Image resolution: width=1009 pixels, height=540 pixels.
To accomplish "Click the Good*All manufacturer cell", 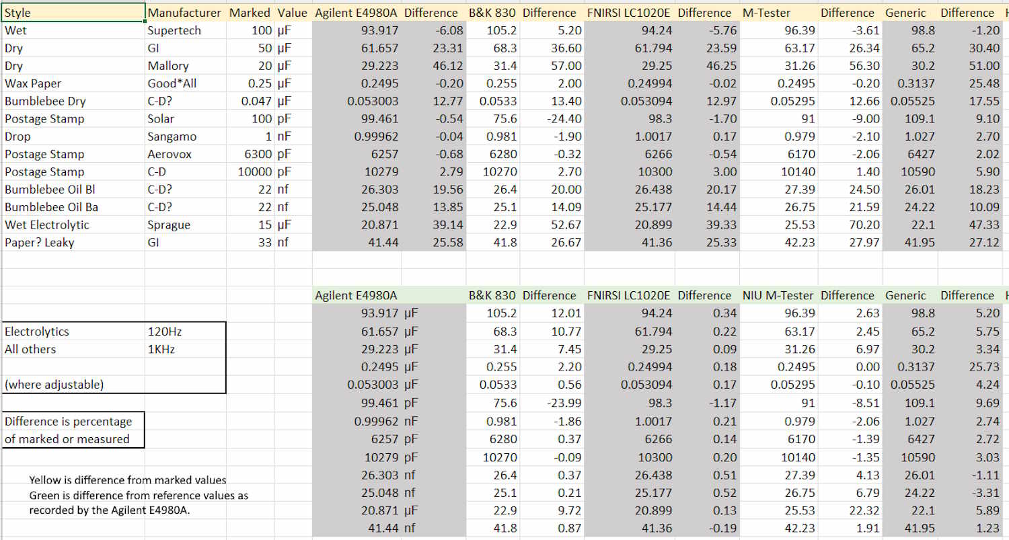I will tap(172, 83).
